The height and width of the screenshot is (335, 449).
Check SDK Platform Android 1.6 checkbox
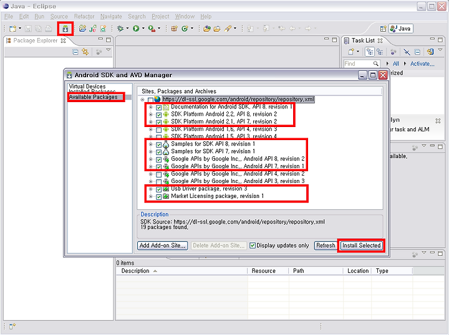[x=158, y=130]
